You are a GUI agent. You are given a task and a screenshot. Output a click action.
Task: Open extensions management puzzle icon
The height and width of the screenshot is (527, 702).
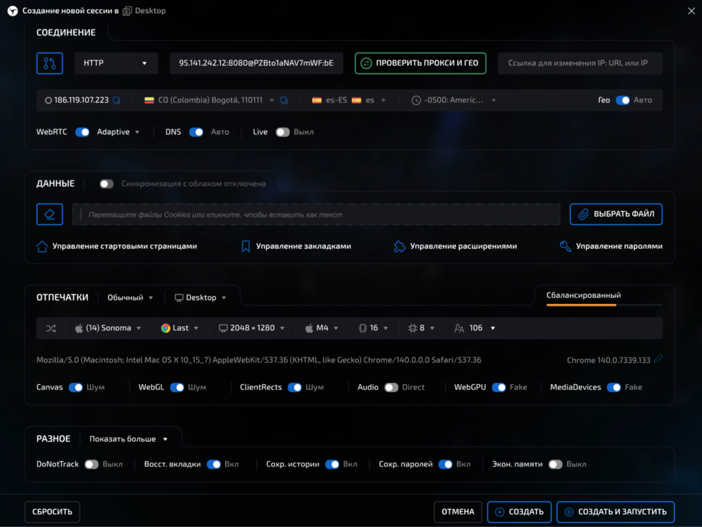[x=400, y=246]
